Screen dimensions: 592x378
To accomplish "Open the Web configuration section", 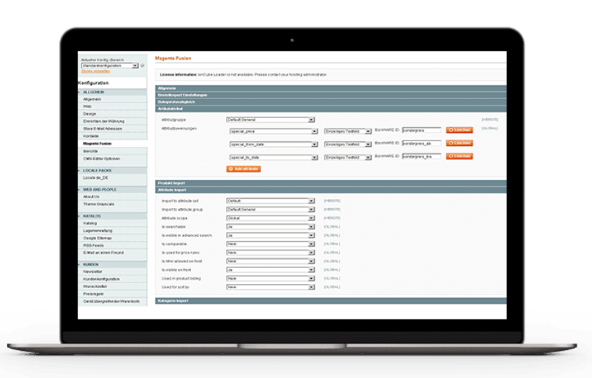I will click(87, 106).
